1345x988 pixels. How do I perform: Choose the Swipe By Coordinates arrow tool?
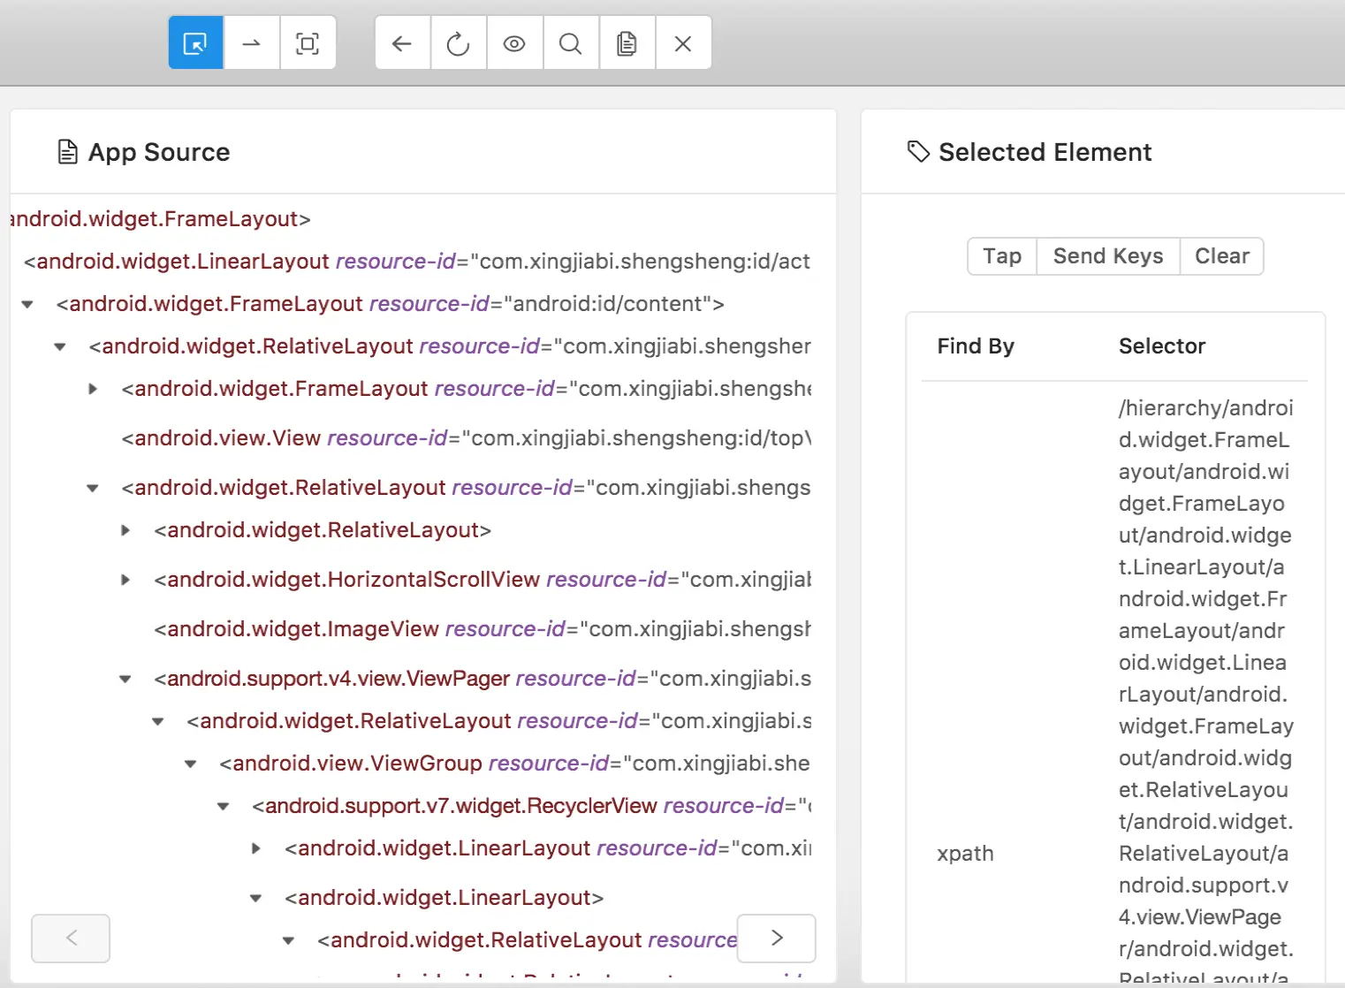(x=252, y=43)
